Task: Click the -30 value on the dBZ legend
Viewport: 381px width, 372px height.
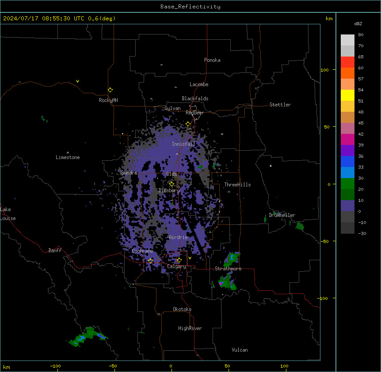Action: 362,233
